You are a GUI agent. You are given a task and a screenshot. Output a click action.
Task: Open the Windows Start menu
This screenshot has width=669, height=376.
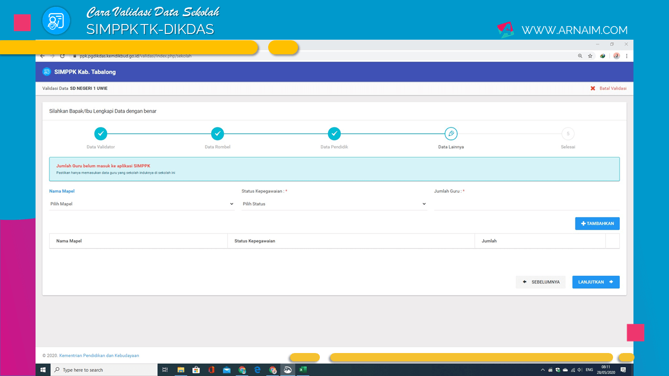point(43,370)
